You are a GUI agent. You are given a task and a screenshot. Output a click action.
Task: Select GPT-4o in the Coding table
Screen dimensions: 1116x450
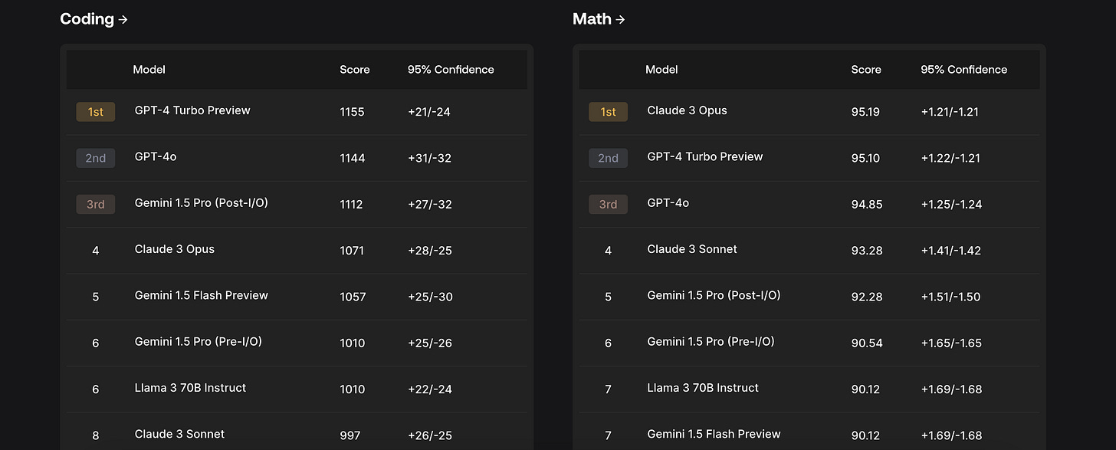tap(156, 156)
